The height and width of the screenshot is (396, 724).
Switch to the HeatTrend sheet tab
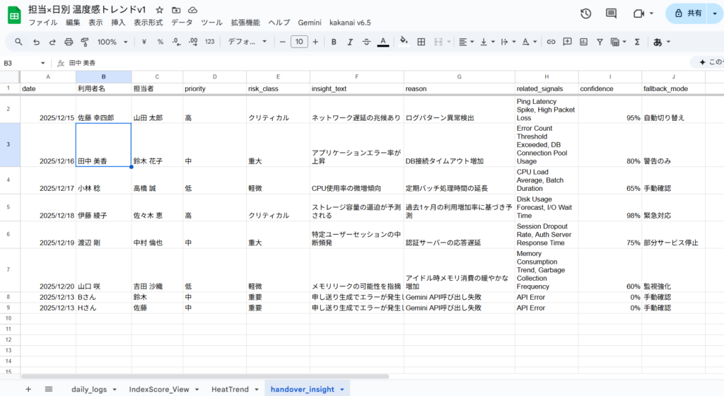[230, 389]
